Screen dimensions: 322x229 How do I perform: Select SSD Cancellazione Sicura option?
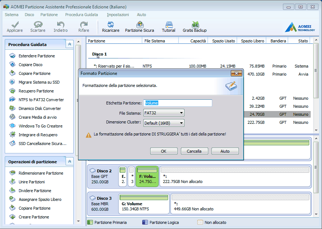click(x=42, y=144)
